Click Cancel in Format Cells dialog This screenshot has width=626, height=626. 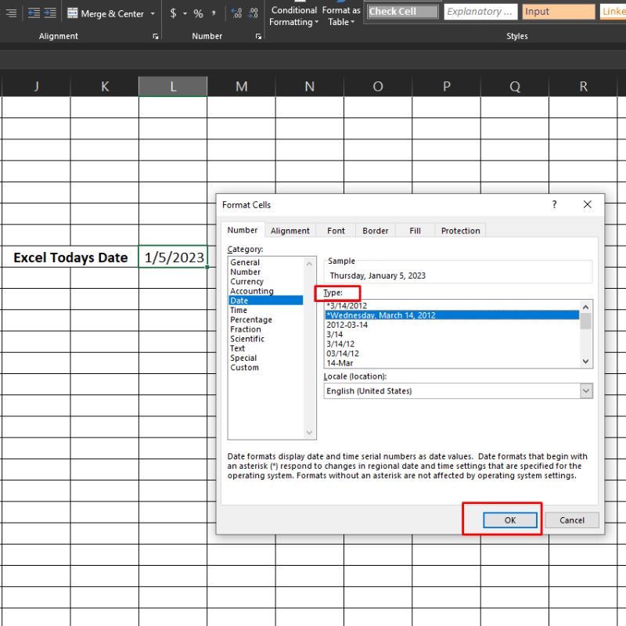click(572, 520)
